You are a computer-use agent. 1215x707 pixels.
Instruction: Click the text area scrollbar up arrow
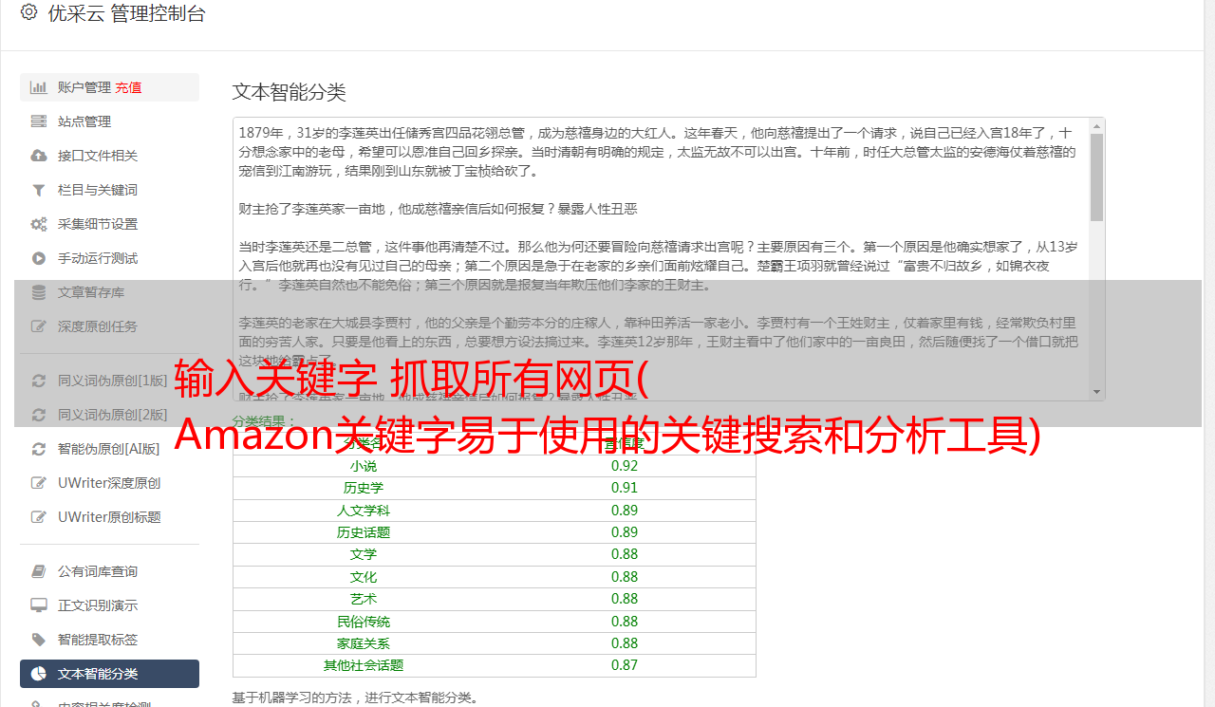pos(1097,125)
